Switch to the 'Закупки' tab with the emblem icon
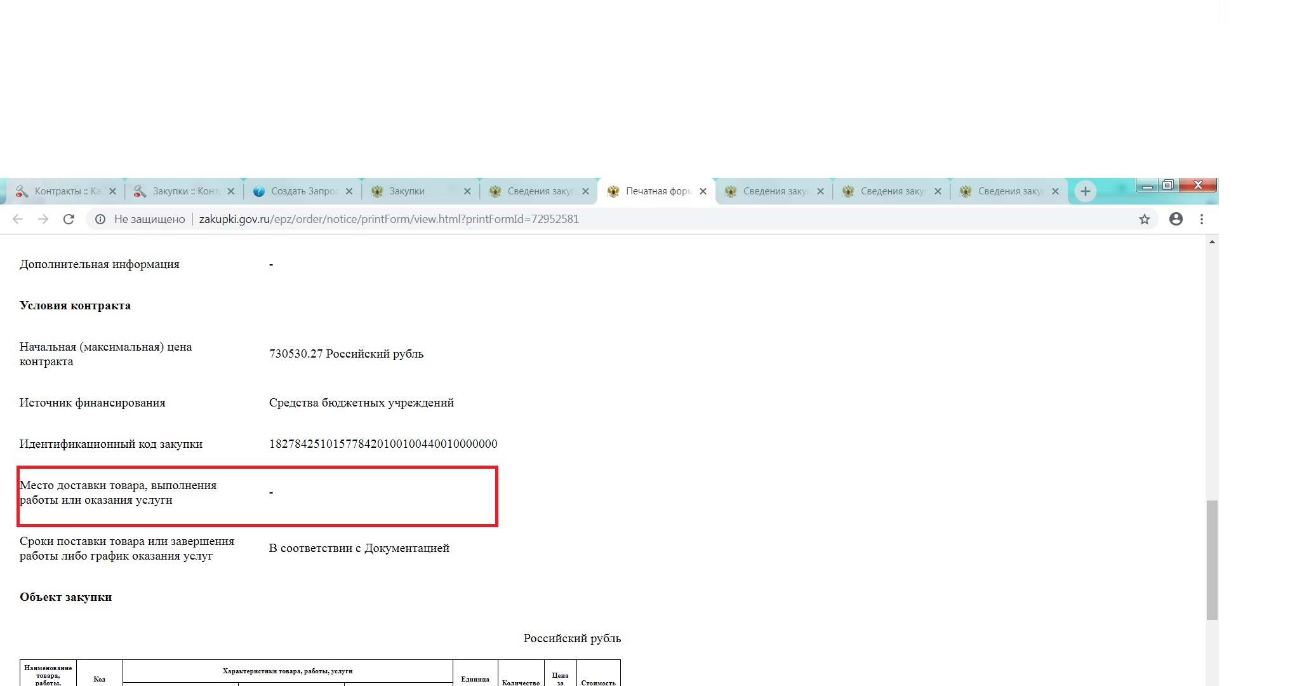This screenshot has width=1290, height=686. click(x=413, y=191)
